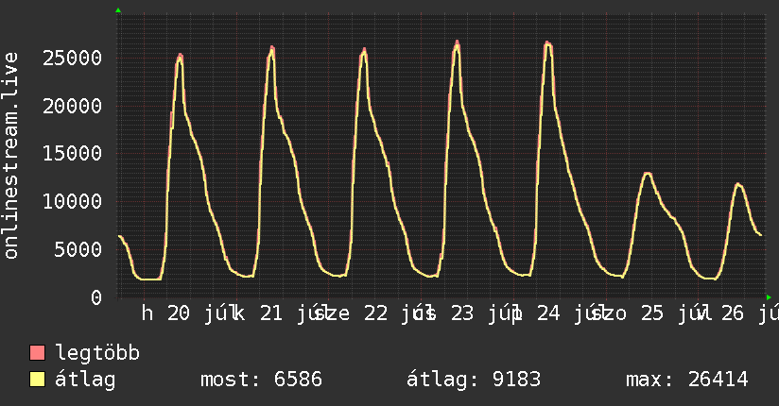Click the 25 x-axis date label

click(x=652, y=313)
